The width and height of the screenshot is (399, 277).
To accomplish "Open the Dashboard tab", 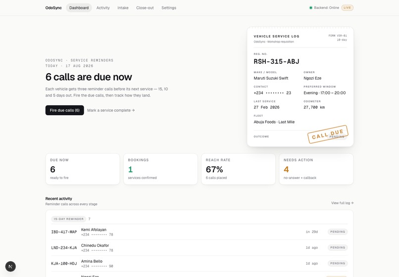I will 79,8.
